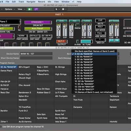Select the 'Church Org3' program name
The width and height of the screenshot is (131, 131).
point(25,78)
